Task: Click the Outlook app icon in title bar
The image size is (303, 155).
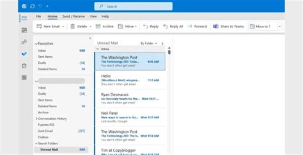Action: 24,6
